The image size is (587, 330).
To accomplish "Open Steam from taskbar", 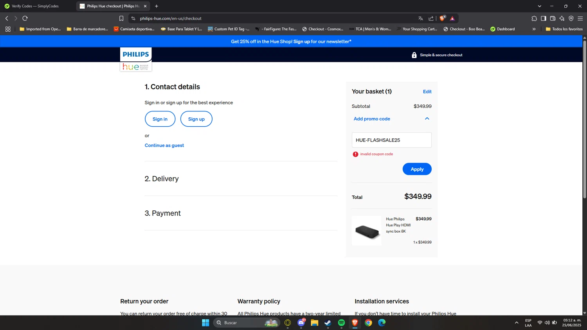I will click(x=328, y=323).
